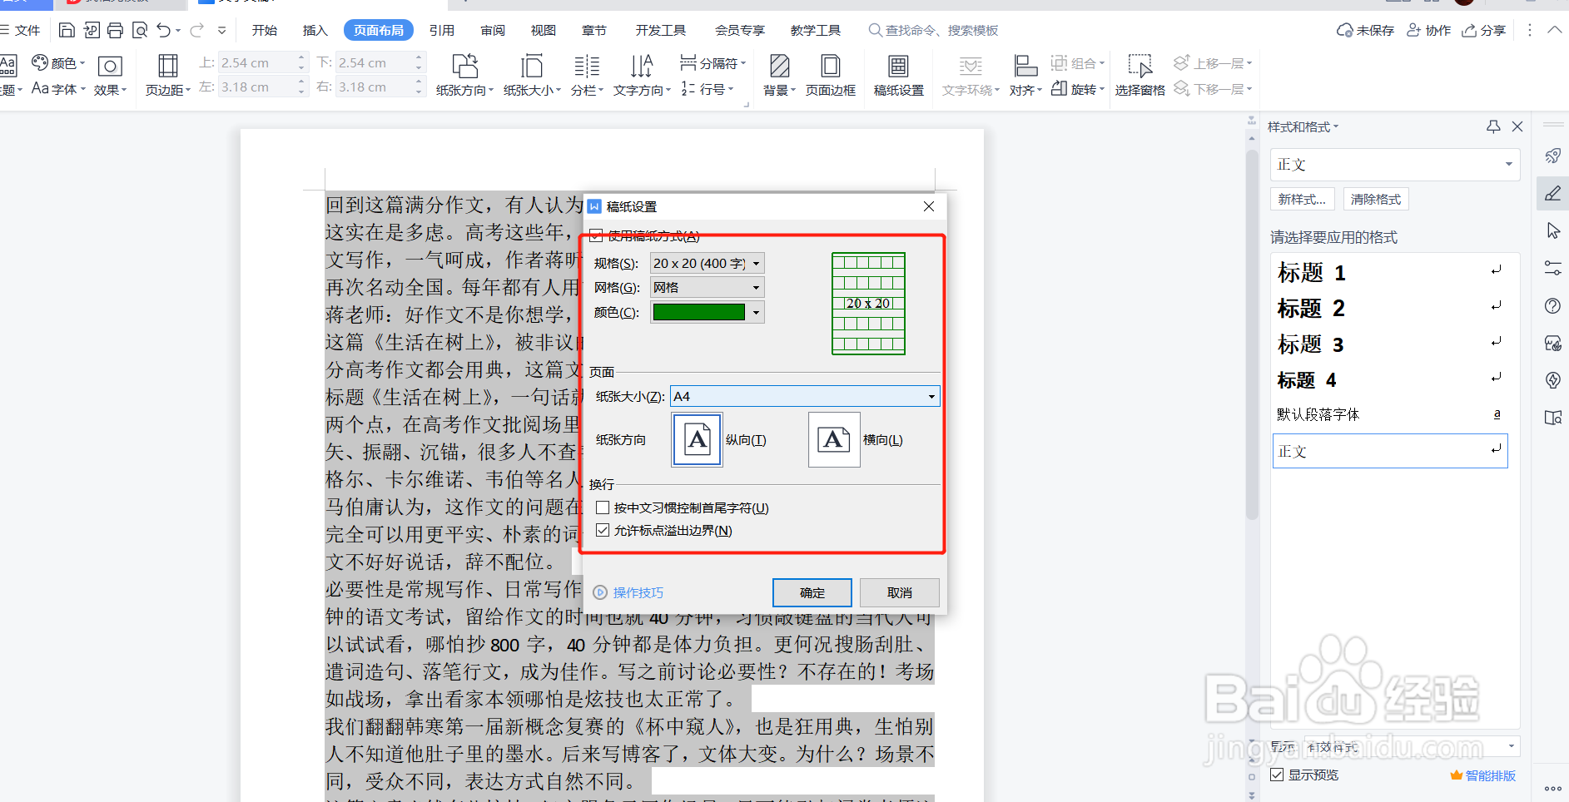Open the 网格 grid type dropdown
Image resolution: width=1569 pixels, height=802 pixels.
707,287
